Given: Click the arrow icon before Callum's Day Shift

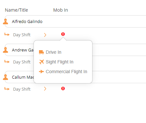Looking at the screenshot, I should 7,89.
